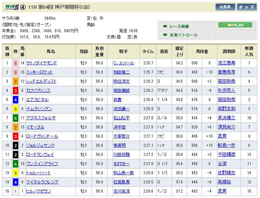Click the blue frame 4 badge for エアスピネル

15,100
